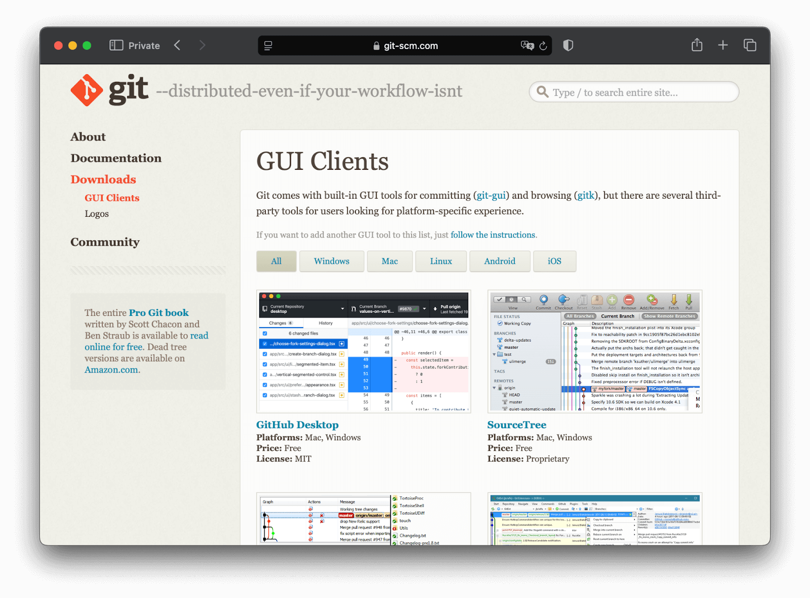Open the Pro Git book link
Image resolution: width=810 pixels, height=598 pixels.
coord(158,313)
